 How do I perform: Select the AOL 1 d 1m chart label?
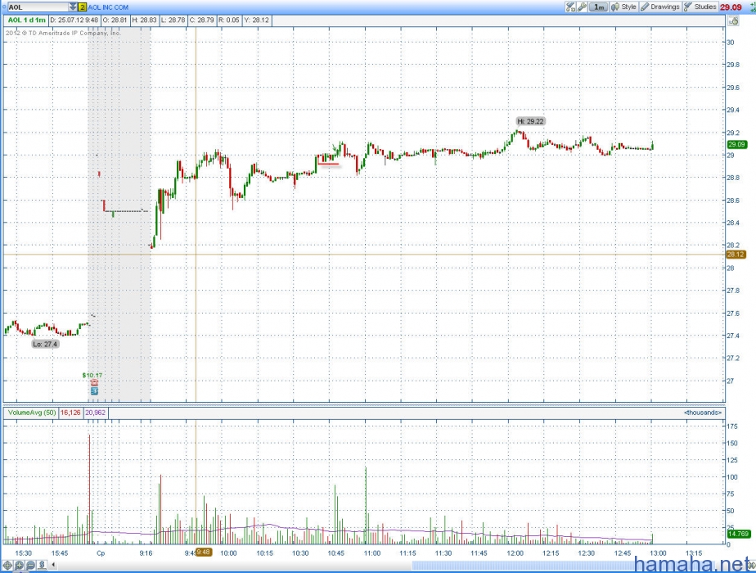[26, 18]
